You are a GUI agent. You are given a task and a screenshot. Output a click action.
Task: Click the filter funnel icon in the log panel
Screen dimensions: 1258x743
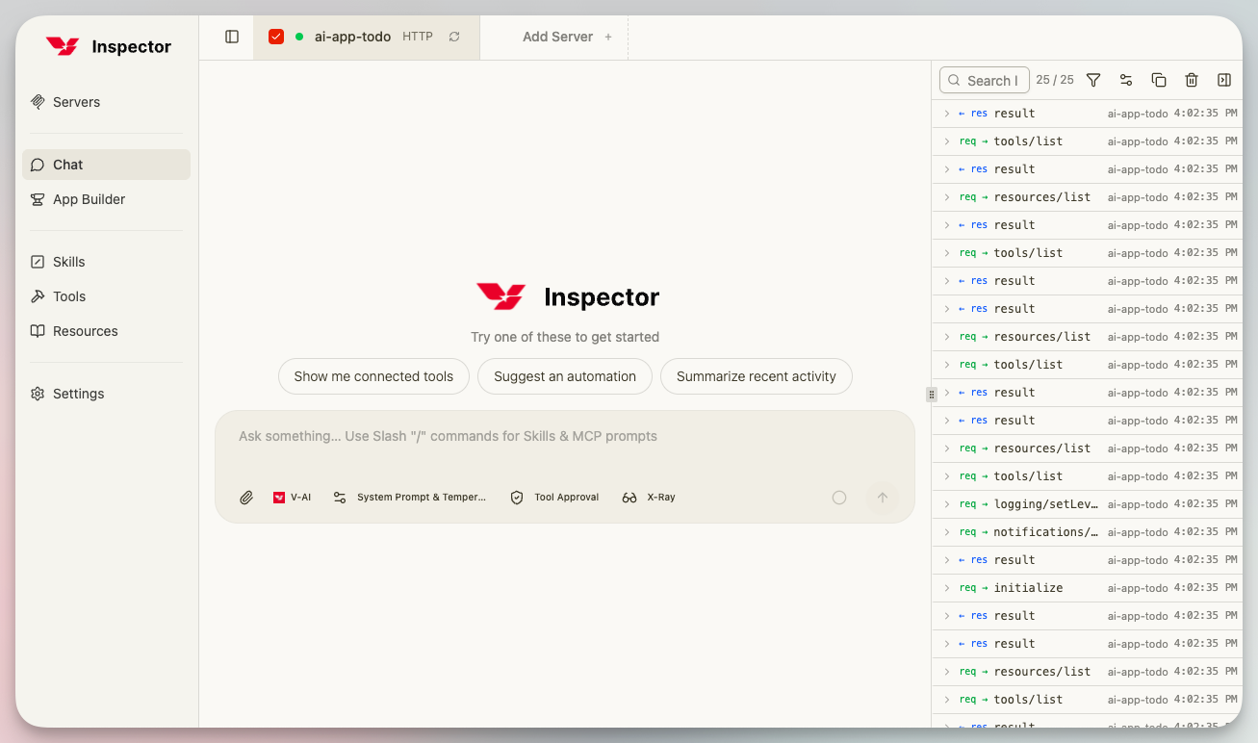pyautogui.click(x=1093, y=80)
